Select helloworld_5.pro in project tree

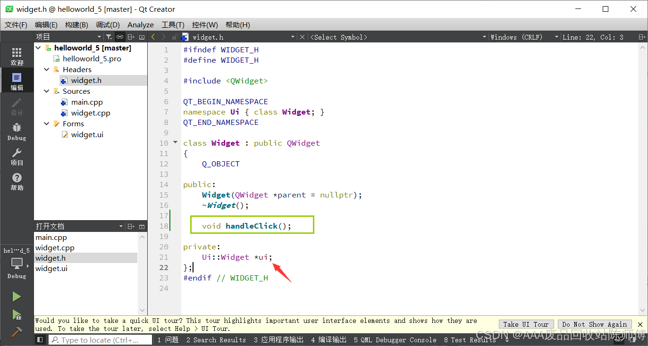(x=92, y=58)
